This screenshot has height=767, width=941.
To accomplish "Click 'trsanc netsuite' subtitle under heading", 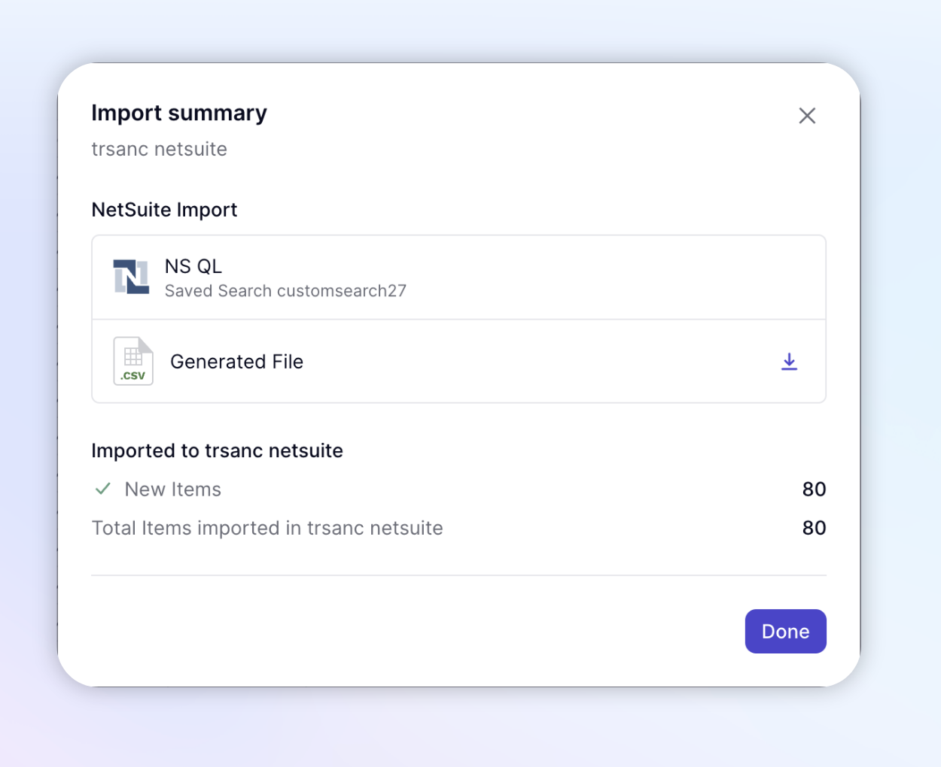I will [x=159, y=149].
